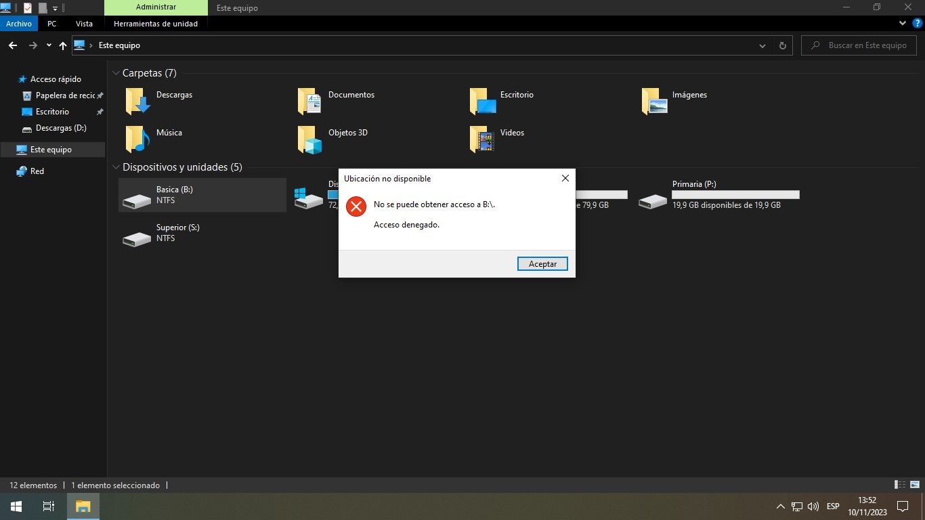
Task: Close the Ubicación no disponible dialog
Action: click(x=565, y=178)
